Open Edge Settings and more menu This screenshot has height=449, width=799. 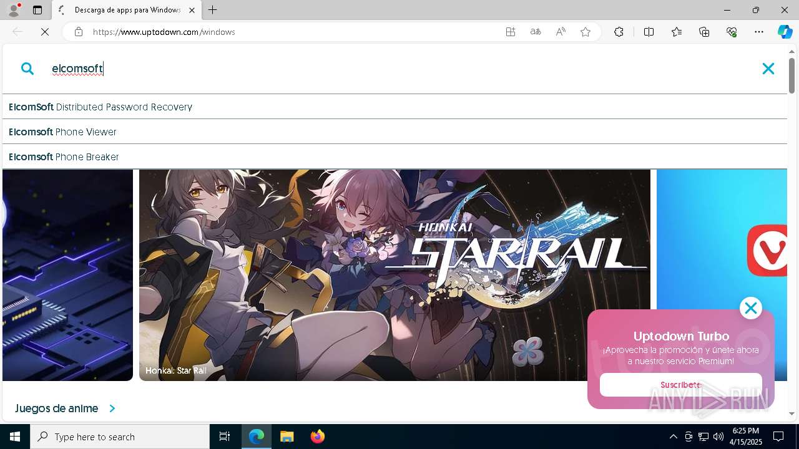point(759,32)
